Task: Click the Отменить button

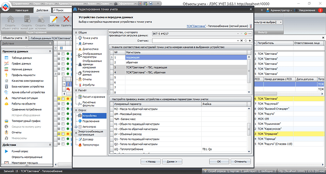Action: (240, 161)
